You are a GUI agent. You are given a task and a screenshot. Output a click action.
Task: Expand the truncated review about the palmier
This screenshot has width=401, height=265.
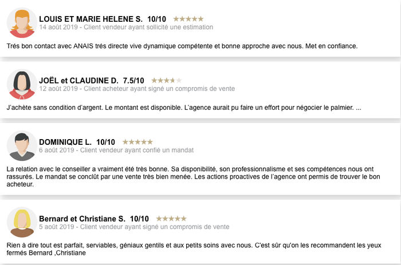(x=358, y=108)
